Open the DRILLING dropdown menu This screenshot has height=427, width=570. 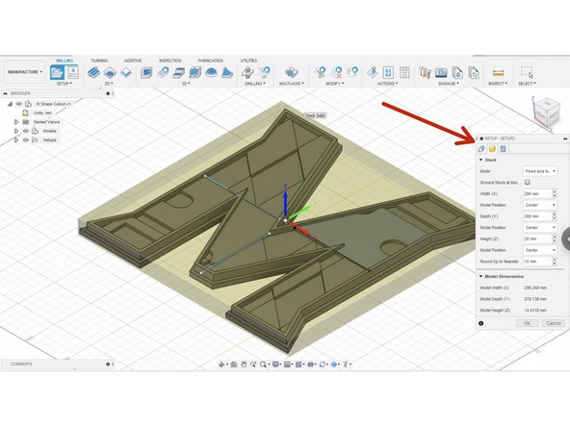tap(254, 84)
